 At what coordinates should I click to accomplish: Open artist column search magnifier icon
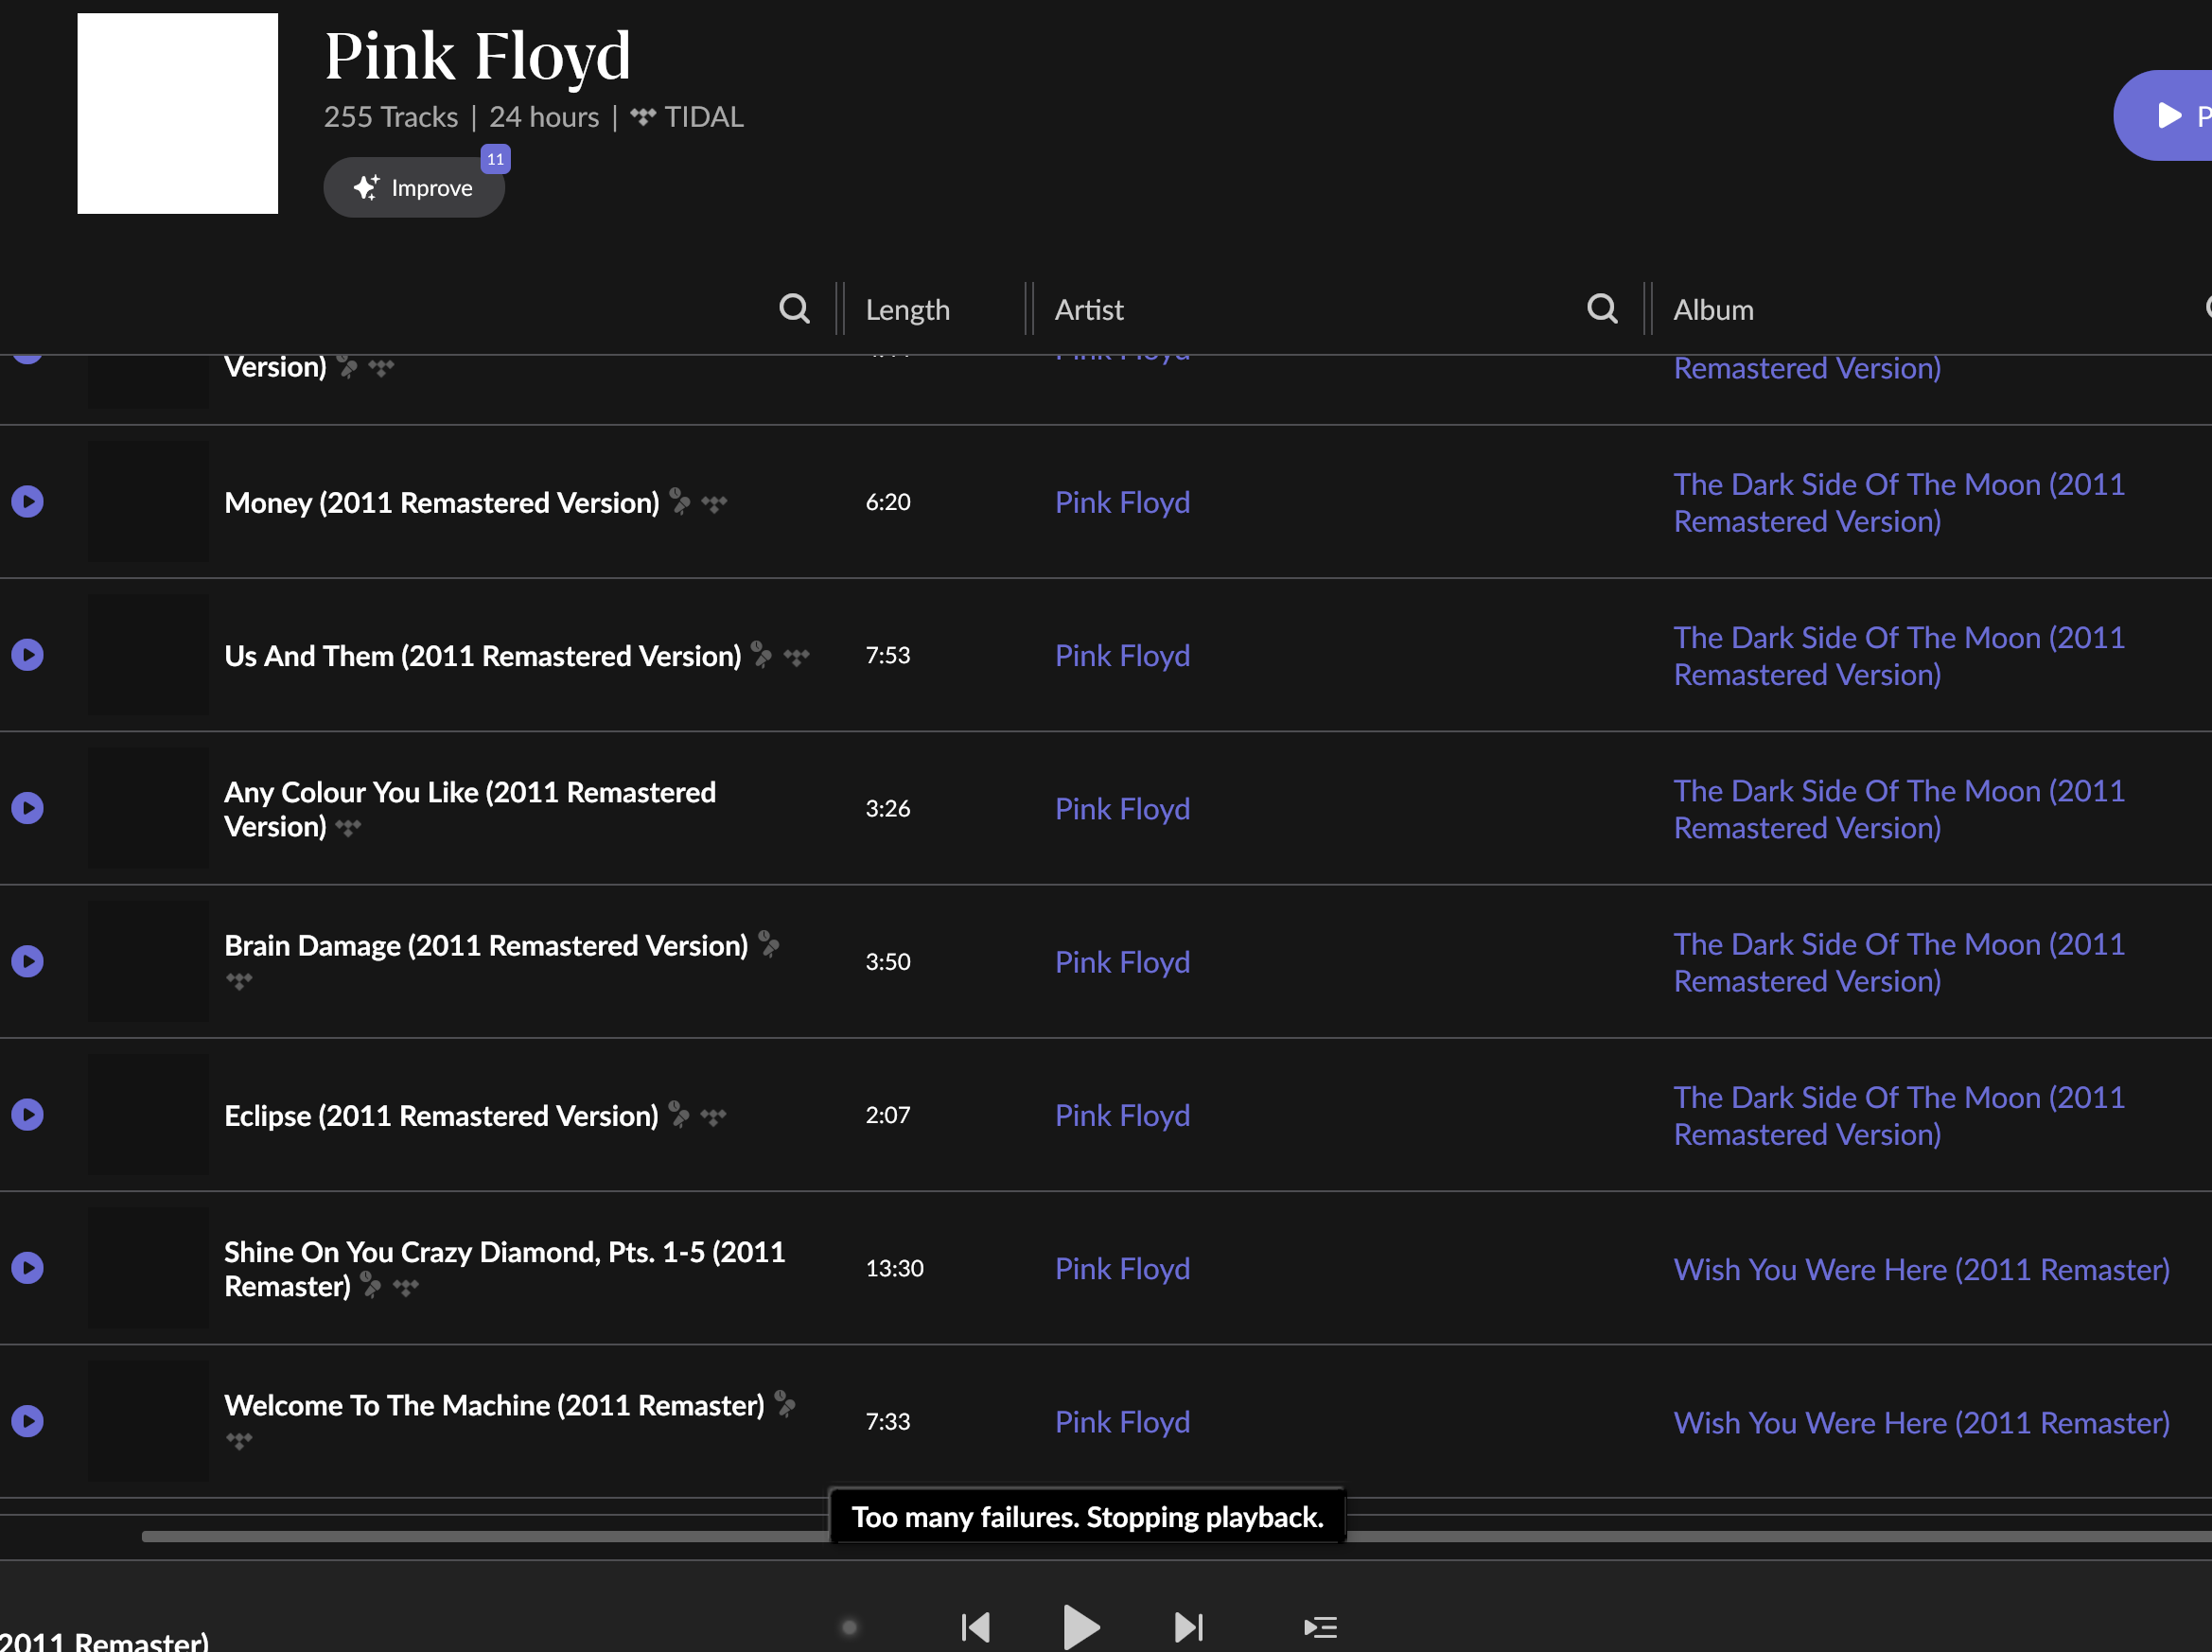click(1602, 309)
